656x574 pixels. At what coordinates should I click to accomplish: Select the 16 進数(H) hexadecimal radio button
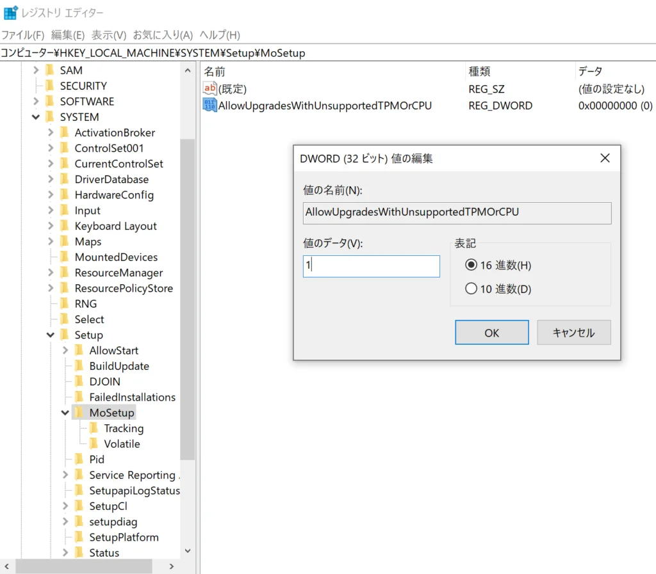point(471,265)
